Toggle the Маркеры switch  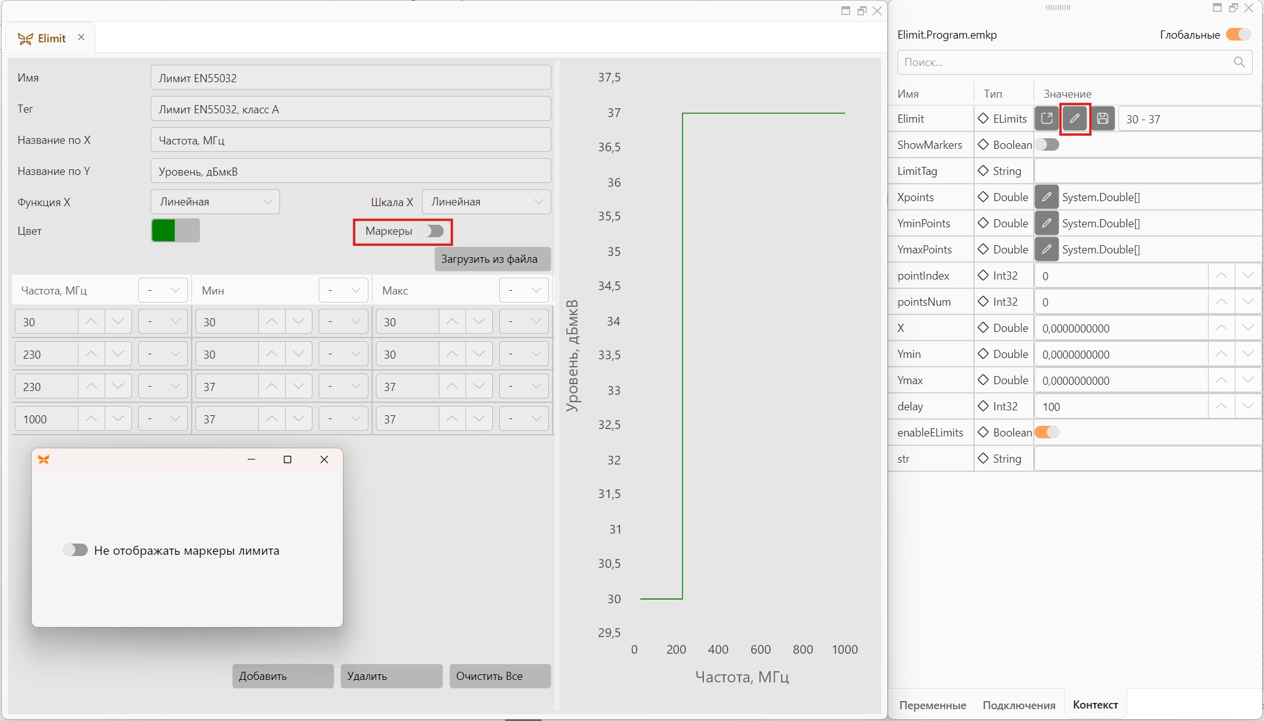point(431,231)
